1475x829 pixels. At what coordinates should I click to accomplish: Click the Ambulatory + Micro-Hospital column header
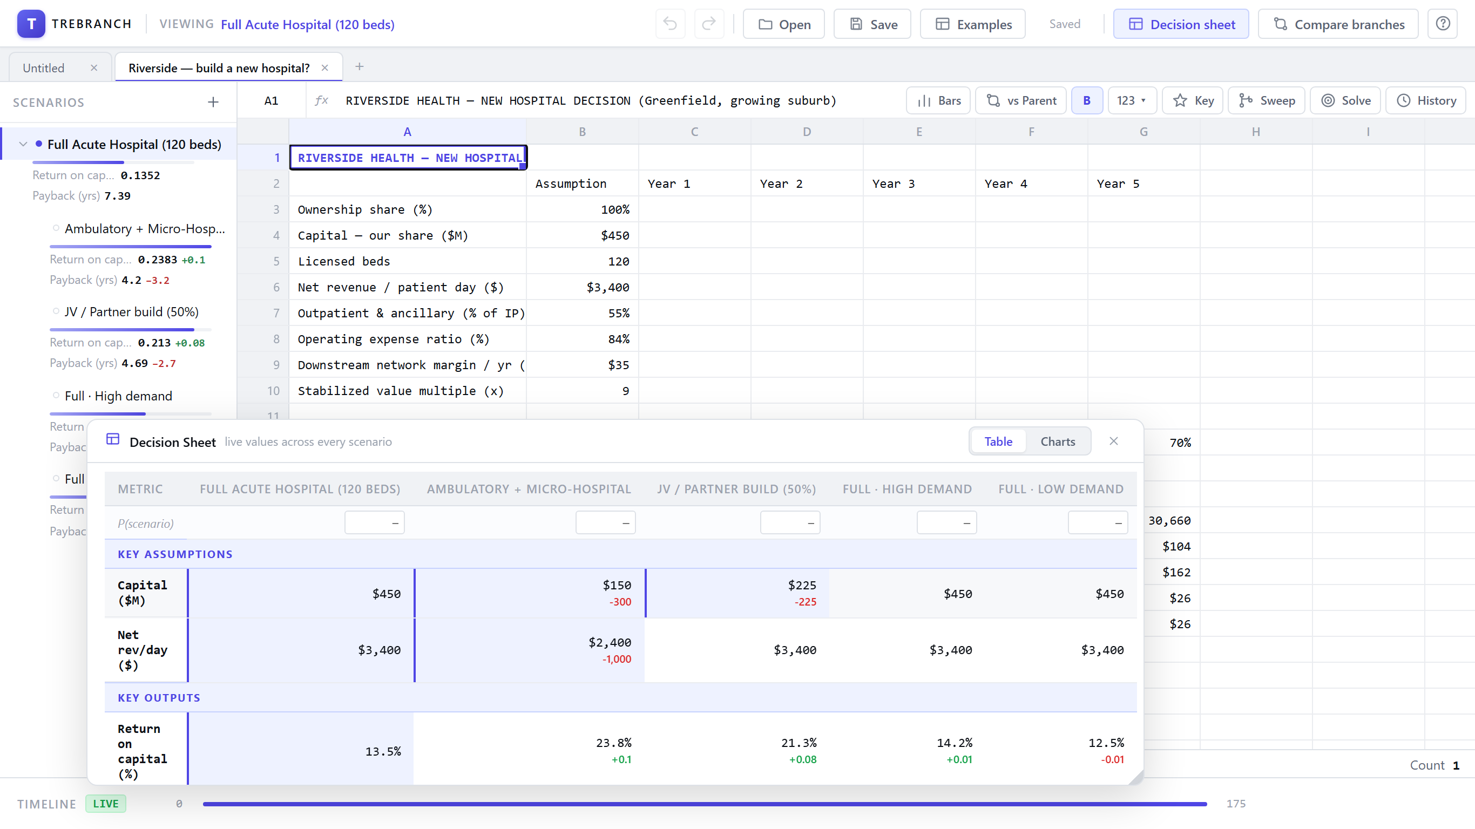pyautogui.click(x=529, y=488)
